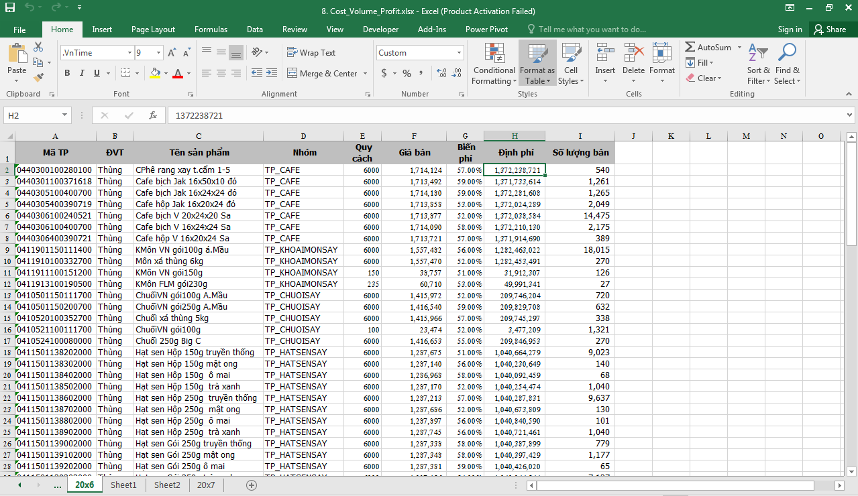Toggle Wrap Text for the cell

coord(311,53)
